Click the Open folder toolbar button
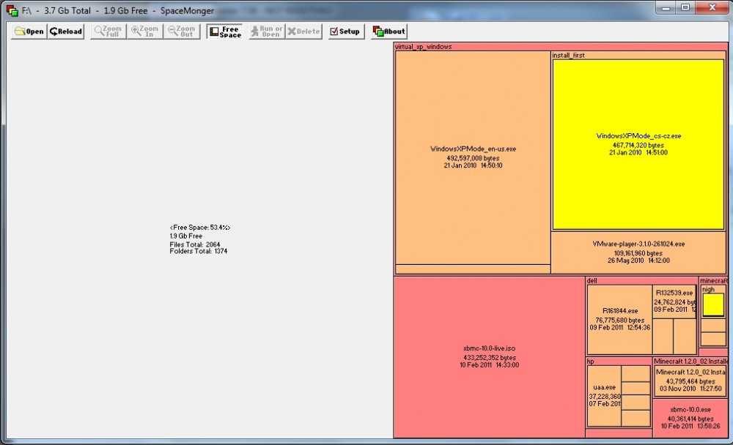 [x=29, y=31]
